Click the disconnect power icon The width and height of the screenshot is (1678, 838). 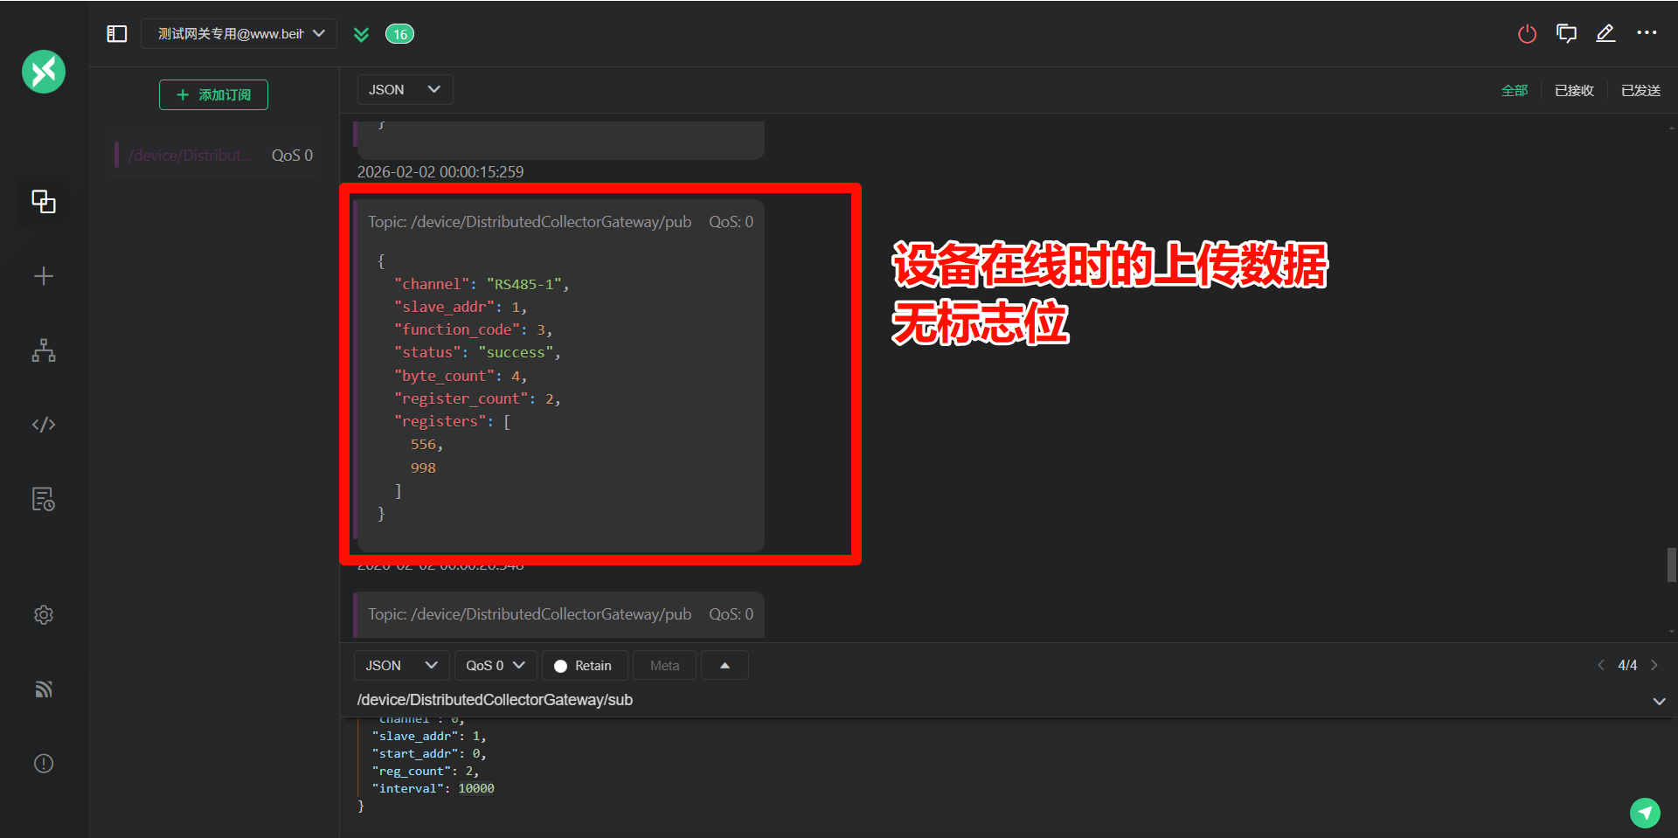pyautogui.click(x=1527, y=34)
